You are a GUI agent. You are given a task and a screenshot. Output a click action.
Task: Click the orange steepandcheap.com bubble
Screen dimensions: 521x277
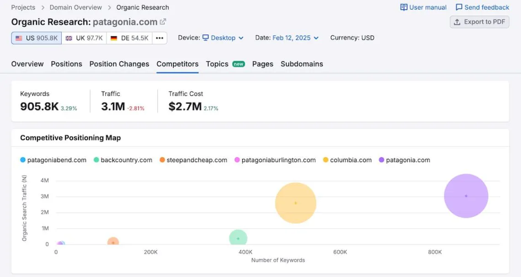pos(113,242)
